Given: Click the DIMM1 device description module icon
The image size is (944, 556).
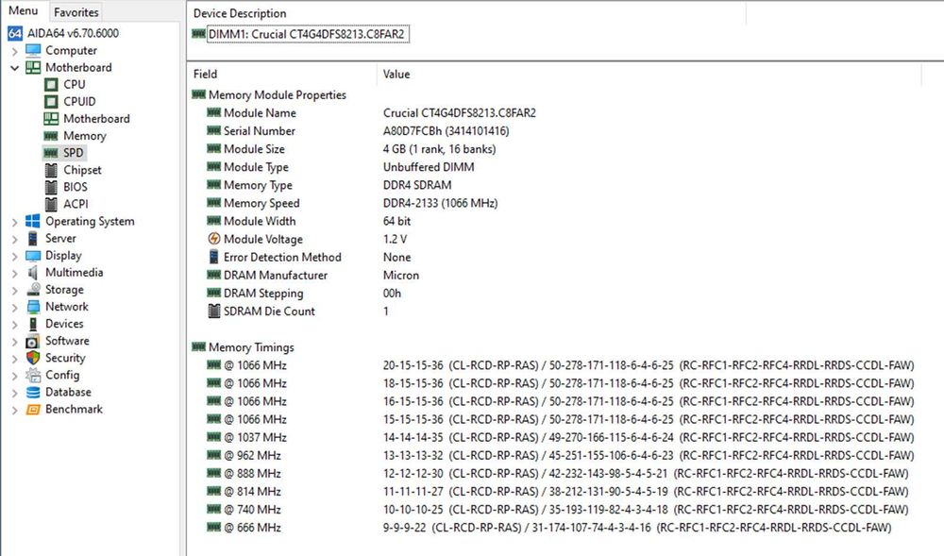Looking at the screenshot, I should [198, 34].
